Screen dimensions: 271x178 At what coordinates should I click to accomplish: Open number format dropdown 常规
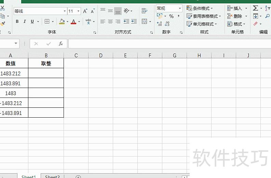(180, 8)
